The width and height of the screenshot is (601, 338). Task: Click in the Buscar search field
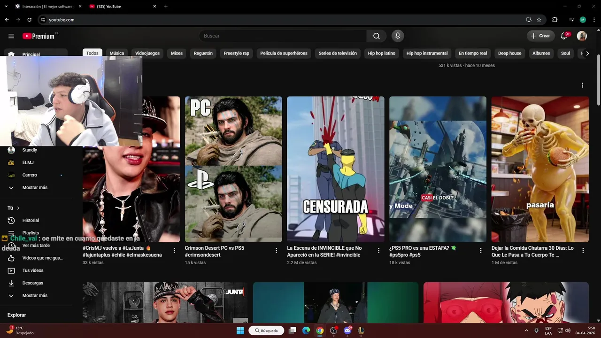(x=283, y=36)
